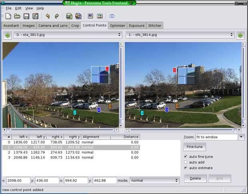Sort by the right y column header
Screen dimensions: 248x194
point(73,137)
